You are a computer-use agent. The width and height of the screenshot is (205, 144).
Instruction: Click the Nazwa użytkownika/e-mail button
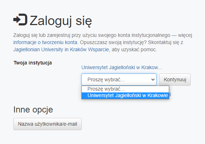(x=47, y=124)
